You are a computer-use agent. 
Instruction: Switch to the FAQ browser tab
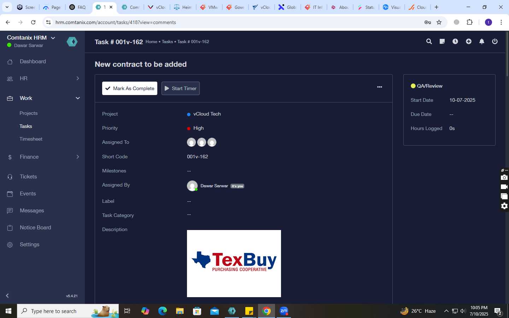point(78,7)
